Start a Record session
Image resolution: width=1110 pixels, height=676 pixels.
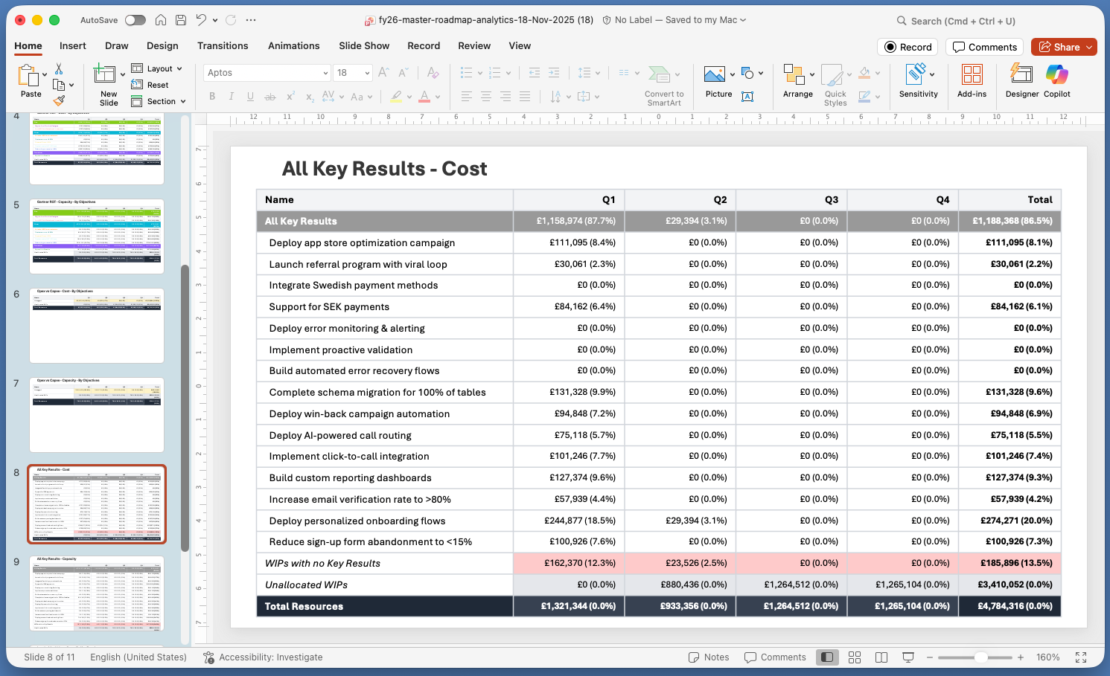907,46
